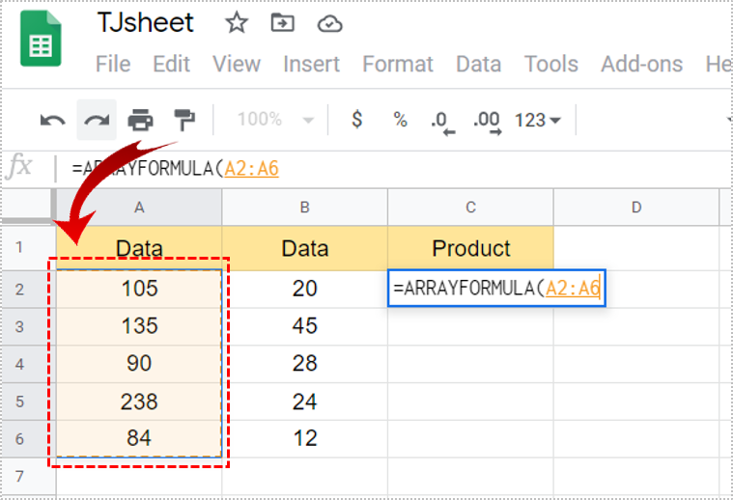
Task: Click the move to folder icon
Action: point(283,23)
